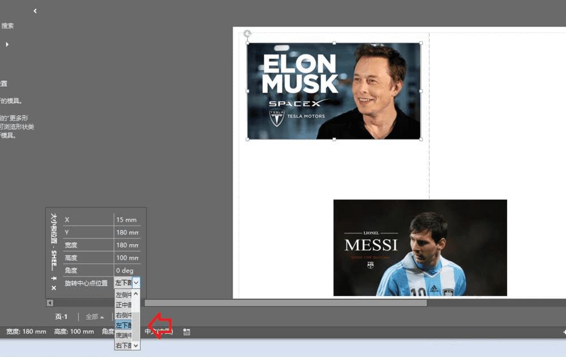Viewport: 566px width, 357px height.
Task: Select the Elon Musk image on canvas
Action: tap(334, 91)
